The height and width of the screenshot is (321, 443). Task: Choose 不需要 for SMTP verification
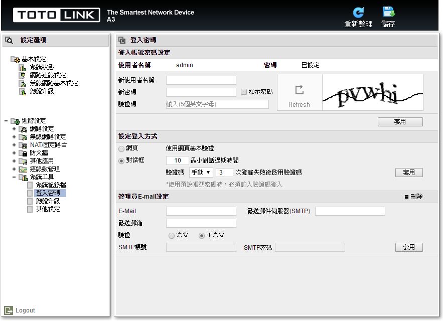coord(202,236)
